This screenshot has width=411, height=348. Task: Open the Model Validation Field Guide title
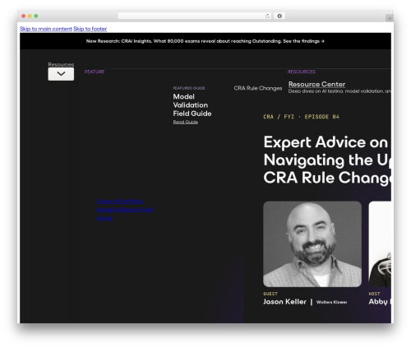click(192, 105)
